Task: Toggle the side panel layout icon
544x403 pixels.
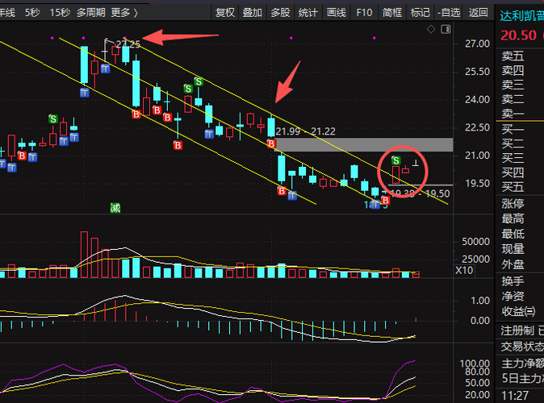Action: tap(446, 30)
